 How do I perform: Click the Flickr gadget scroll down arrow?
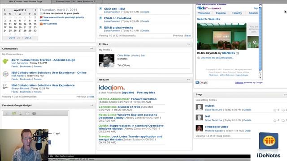260,78
